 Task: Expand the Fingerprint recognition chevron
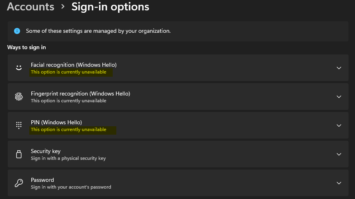[x=339, y=97]
